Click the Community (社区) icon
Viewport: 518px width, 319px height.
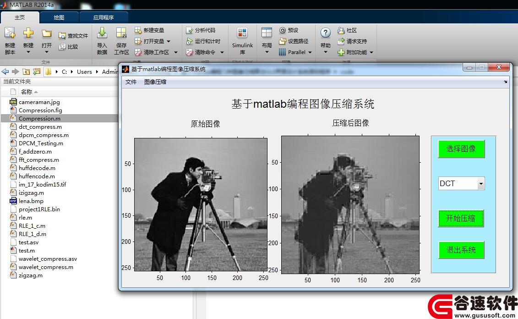click(x=341, y=30)
